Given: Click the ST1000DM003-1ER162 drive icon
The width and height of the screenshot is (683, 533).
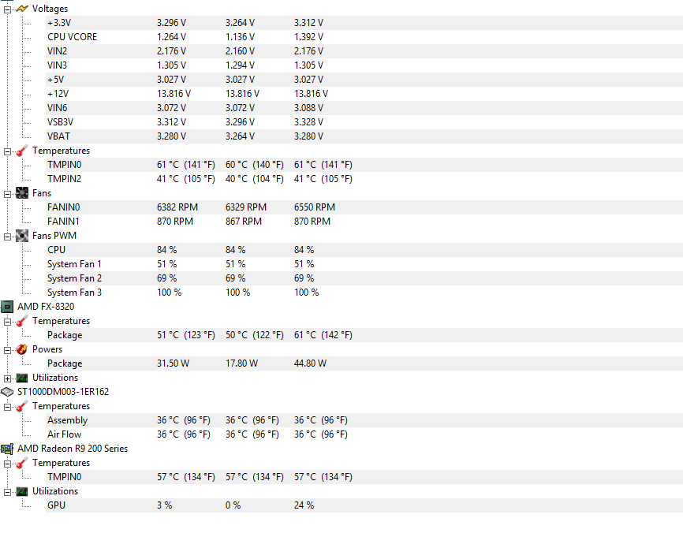Looking at the screenshot, I should 6,391.
